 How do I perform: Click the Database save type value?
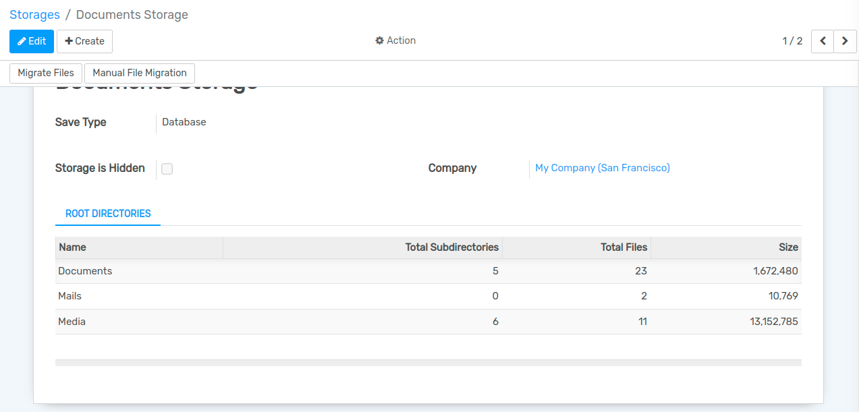(184, 122)
